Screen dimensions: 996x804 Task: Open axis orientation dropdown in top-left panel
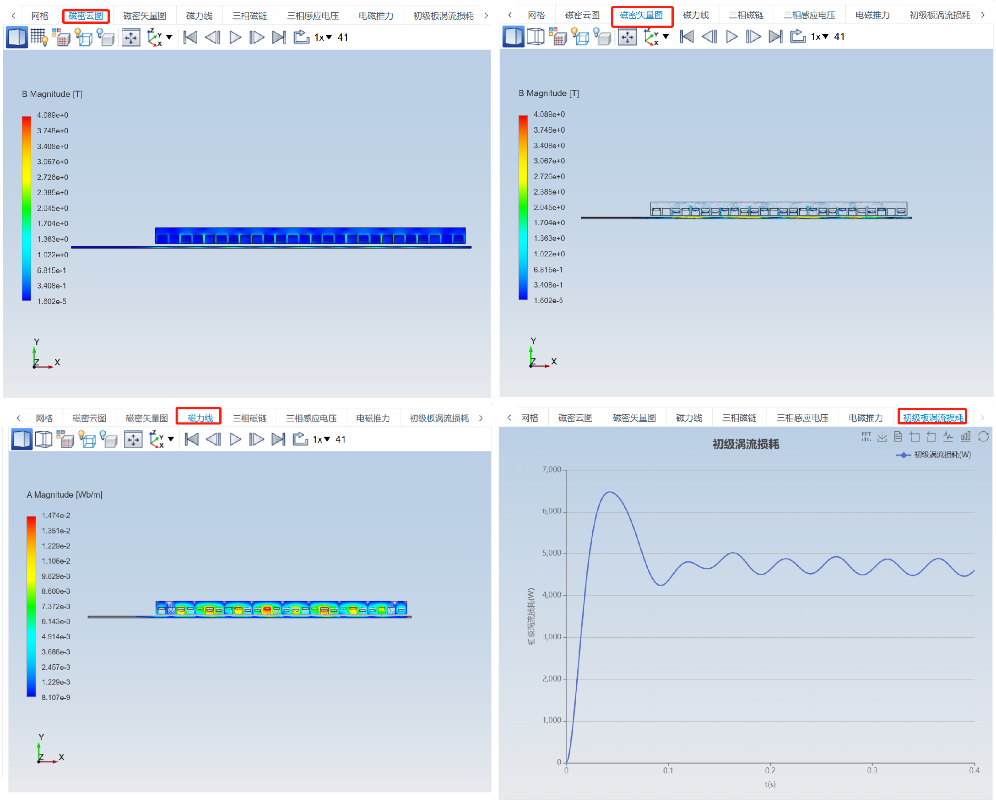coord(169,37)
